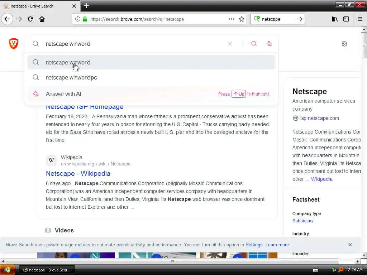Image resolution: width=367 pixels, height=275 pixels.
Task: Click the Netscape infobox title
Action: (x=309, y=91)
